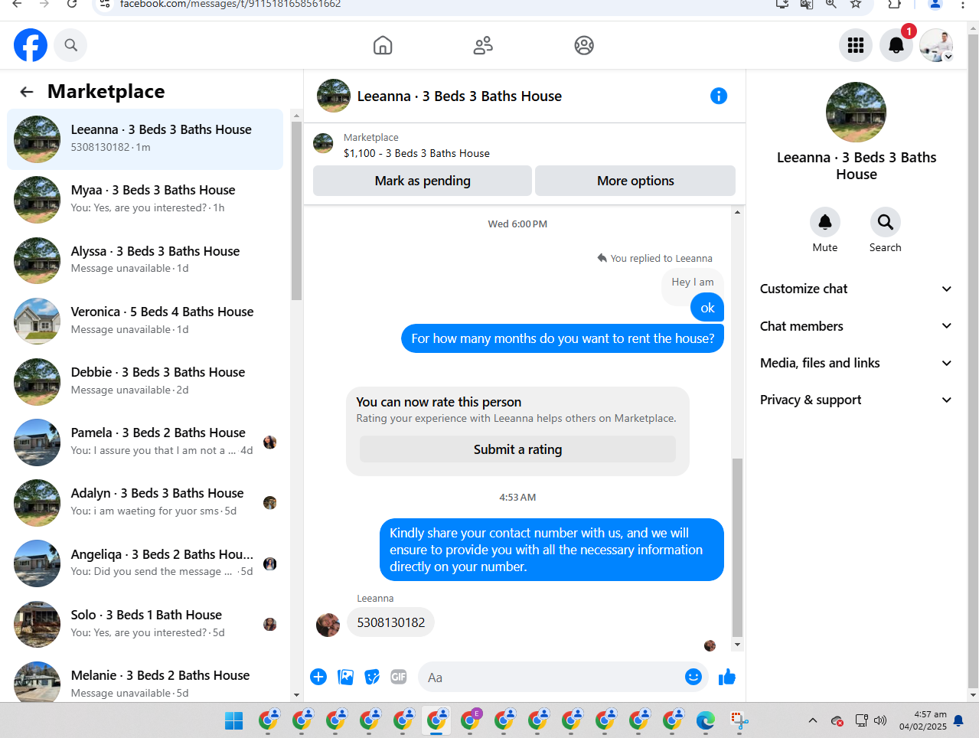Click the Facebook search magnifier icon

[x=71, y=45]
